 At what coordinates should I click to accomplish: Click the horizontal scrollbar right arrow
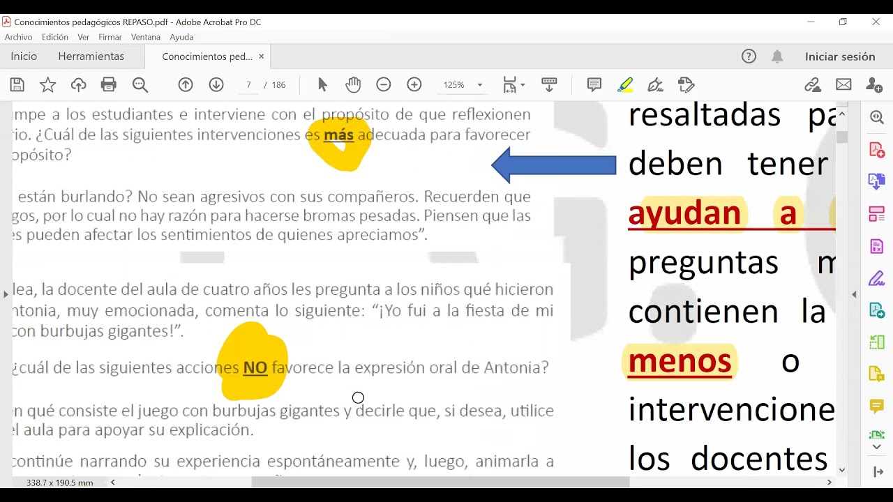pyautogui.click(x=830, y=482)
